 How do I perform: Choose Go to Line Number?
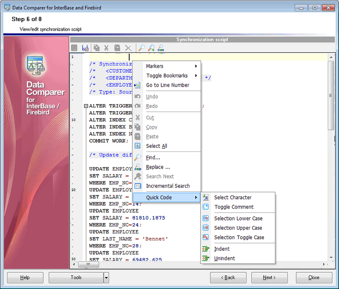pos(167,85)
